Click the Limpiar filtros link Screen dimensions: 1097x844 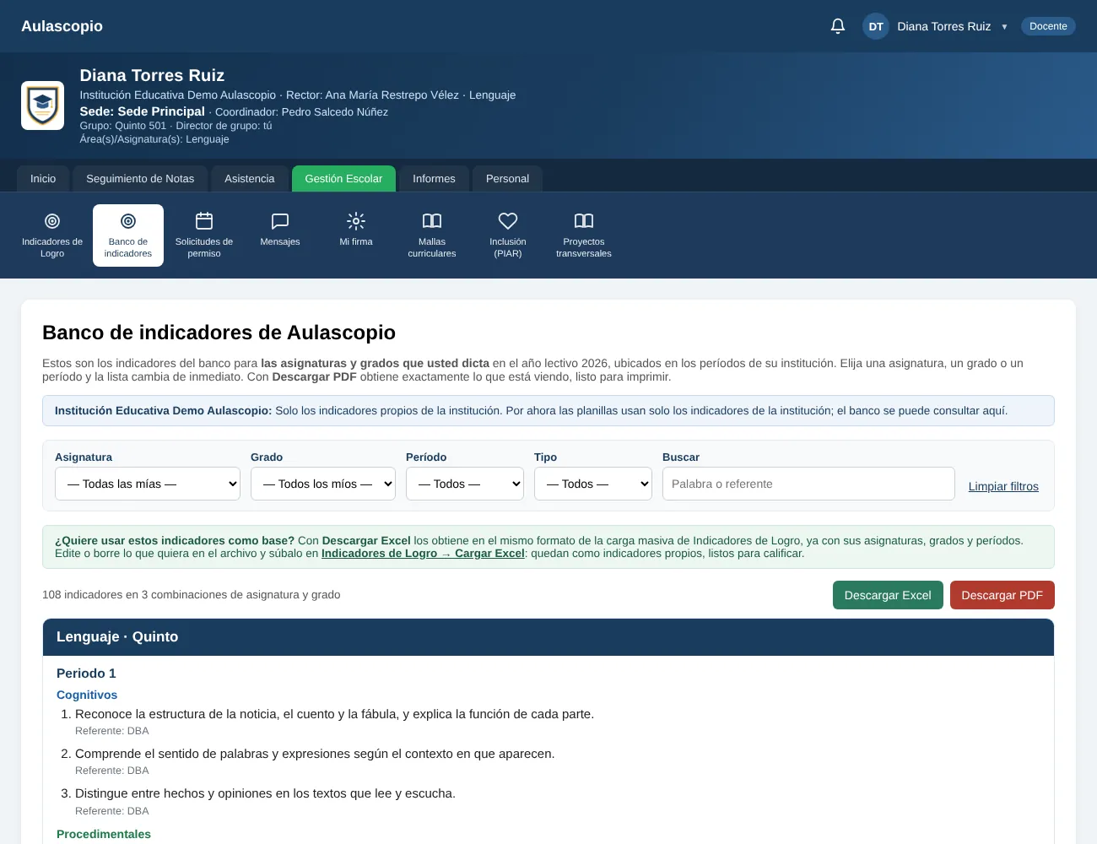point(1003,486)
